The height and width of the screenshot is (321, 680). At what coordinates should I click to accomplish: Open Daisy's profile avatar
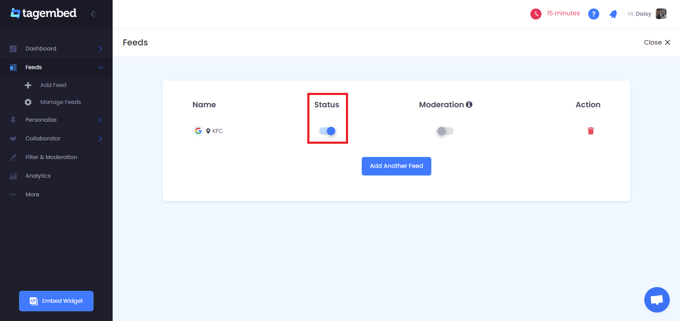coord(661,14)
